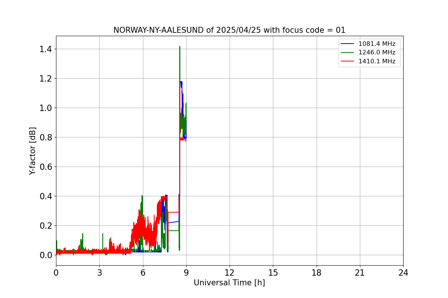Image resolution: width=448 pixels, height=298 pixels.
Task: Click x-axis tick label 24
Action: [x=403, y=273]
